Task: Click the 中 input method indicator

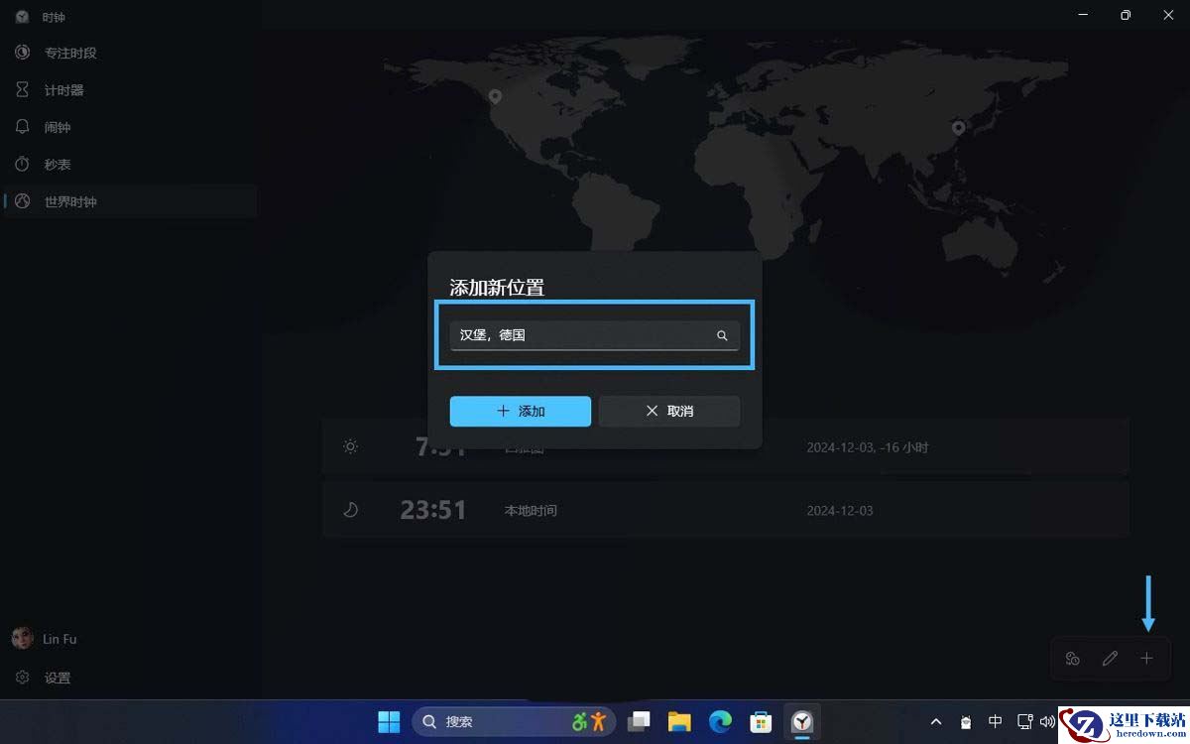Action: click(x=996, y=722)
